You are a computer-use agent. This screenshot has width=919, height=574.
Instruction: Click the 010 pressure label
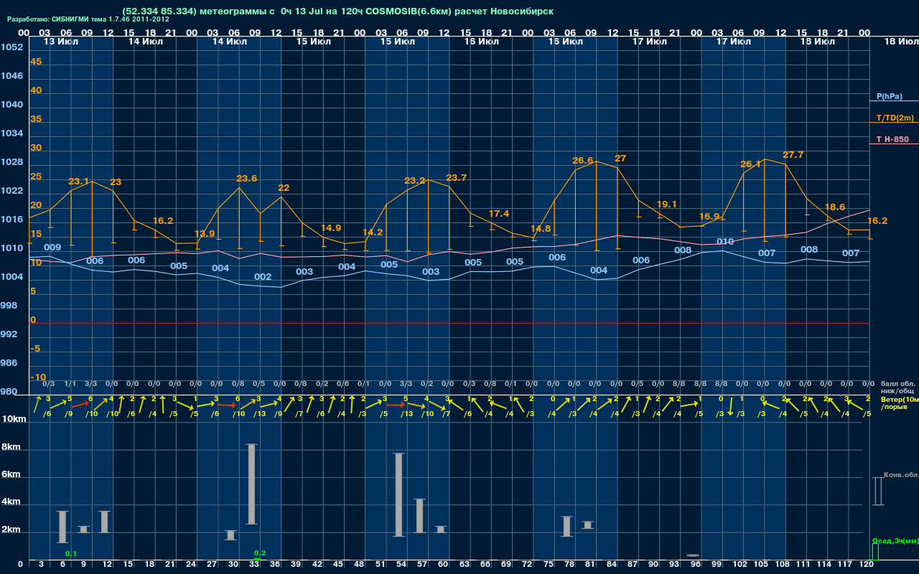click(x=725, y=242)
